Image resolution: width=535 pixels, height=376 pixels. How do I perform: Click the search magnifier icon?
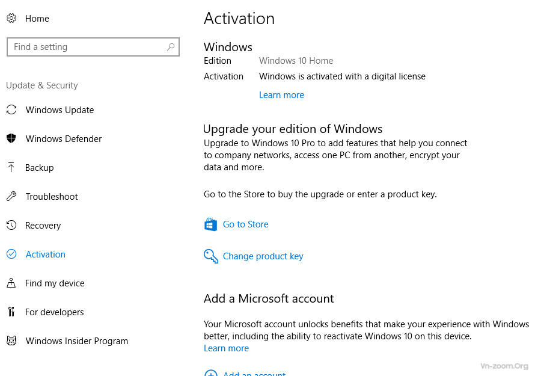171,47
